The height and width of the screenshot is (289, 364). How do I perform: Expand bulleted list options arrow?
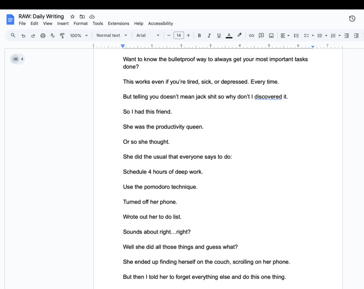(x=326, y=36)
